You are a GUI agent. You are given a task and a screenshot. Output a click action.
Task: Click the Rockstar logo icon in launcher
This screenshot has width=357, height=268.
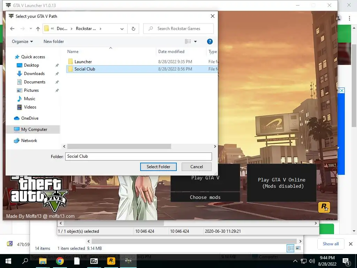324,207
